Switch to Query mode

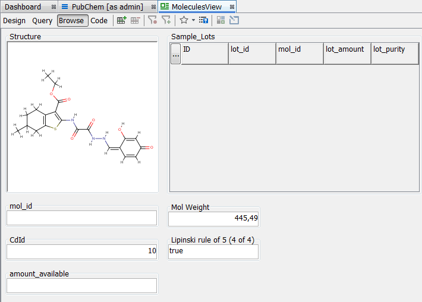tap(42, 20)
